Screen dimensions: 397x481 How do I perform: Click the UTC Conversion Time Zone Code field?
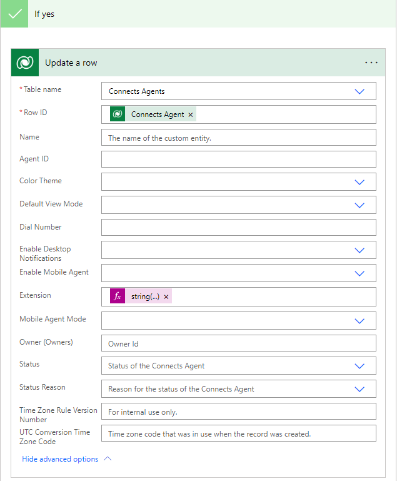(238, 433)
